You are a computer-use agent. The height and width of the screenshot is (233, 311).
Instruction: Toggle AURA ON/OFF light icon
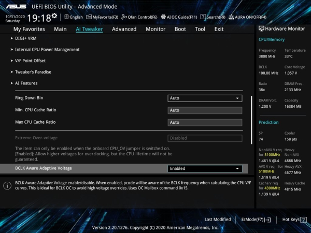click(x=231, y=17)
